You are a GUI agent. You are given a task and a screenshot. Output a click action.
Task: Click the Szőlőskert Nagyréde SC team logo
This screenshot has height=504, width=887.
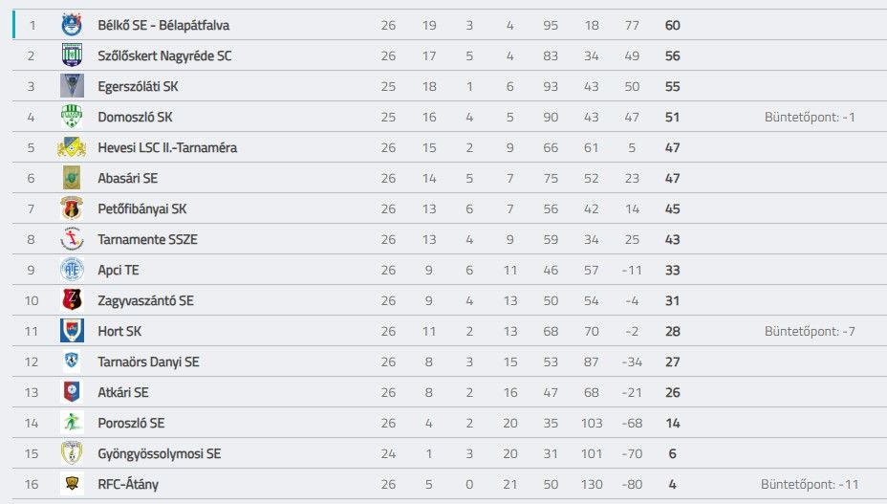(x=72, y=55)
